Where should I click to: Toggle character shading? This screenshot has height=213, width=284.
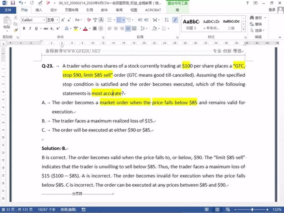click(95, 28)
